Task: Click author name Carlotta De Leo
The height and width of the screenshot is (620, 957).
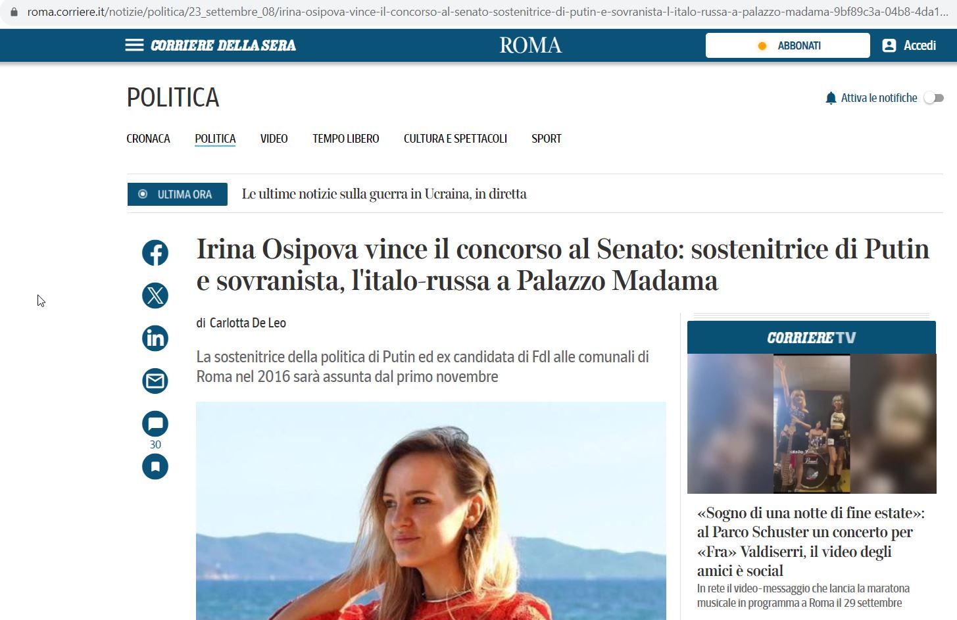Action: 247,323
